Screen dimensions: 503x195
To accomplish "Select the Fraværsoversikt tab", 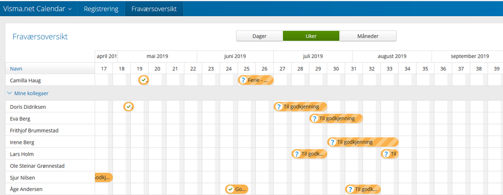I will tap(154, 9).
